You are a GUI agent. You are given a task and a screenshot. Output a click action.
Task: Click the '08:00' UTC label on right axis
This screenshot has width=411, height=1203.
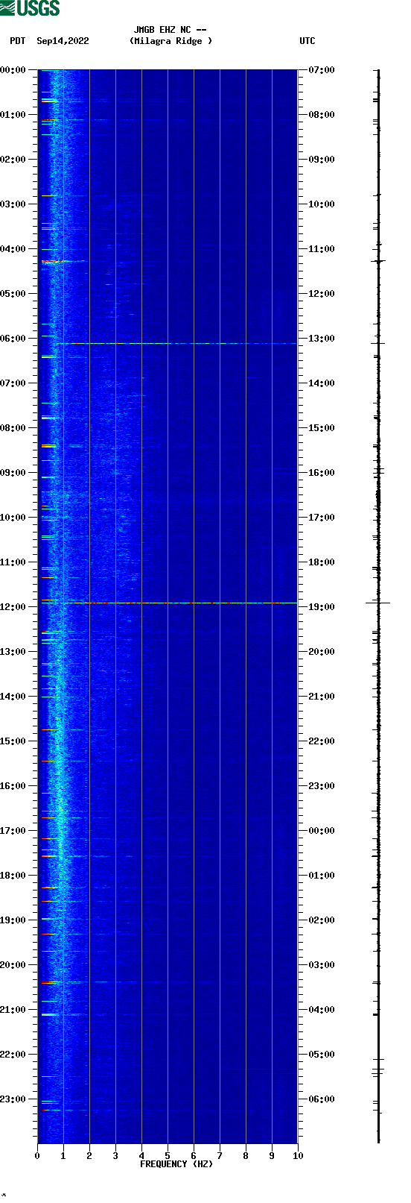(322, 115)
